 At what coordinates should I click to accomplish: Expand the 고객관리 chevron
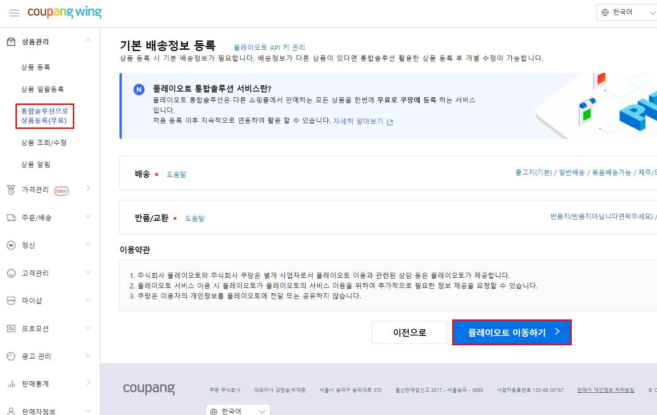(88, 272)
